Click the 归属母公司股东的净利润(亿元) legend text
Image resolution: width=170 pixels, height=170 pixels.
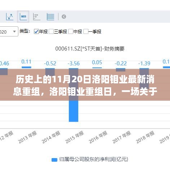(x=93, y=160)
